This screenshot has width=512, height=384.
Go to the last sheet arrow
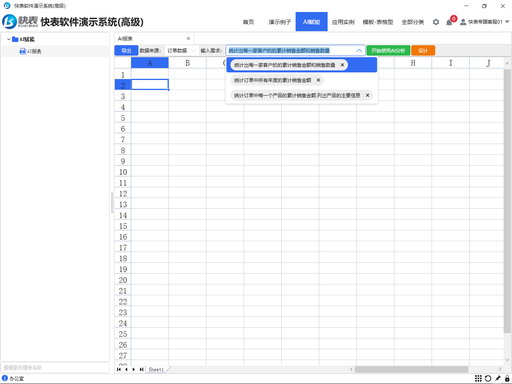[x=141, y=369]
